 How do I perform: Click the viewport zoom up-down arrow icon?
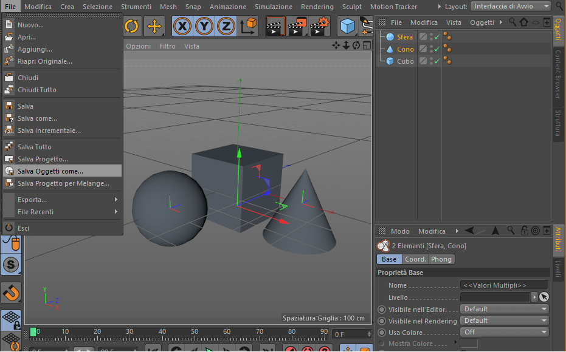click(x=346, y=46)
